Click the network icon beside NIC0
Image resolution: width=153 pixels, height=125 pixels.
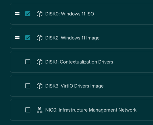[40, 110]
